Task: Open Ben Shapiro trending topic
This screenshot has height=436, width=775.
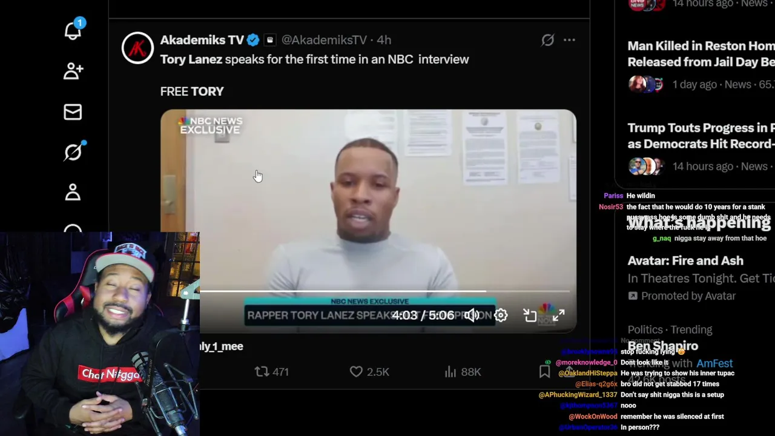Action: 663,346
